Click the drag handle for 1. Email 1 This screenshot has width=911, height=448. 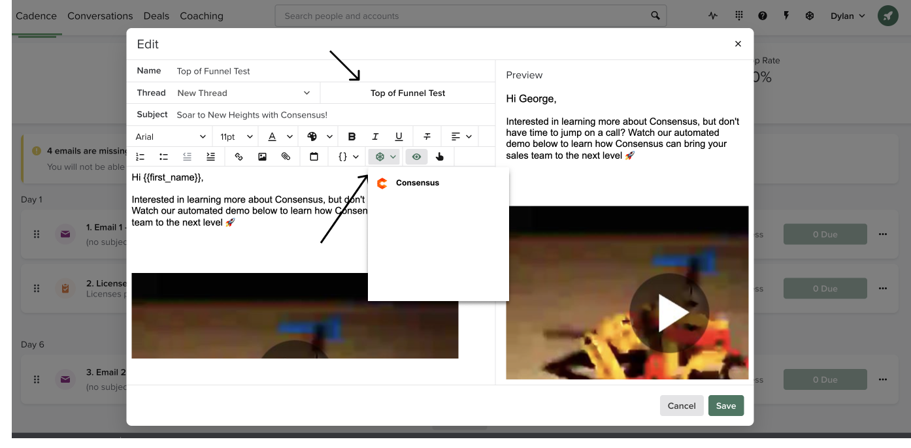pyautogui.click(x=37, y=234)
